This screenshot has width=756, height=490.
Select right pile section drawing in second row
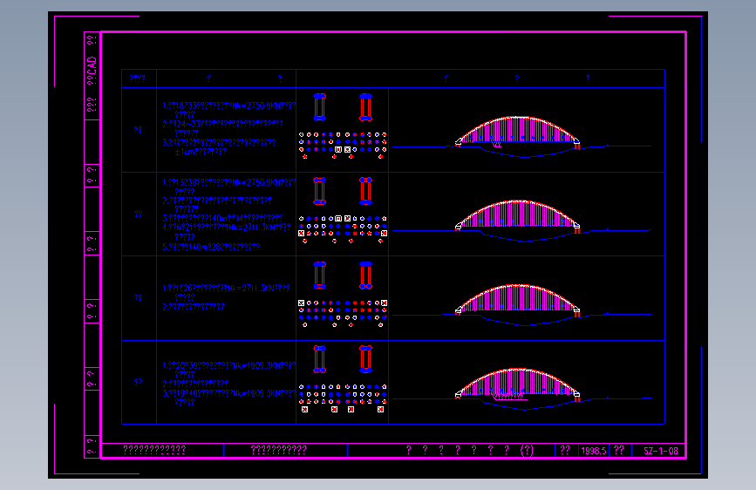[x=365, y=191]
